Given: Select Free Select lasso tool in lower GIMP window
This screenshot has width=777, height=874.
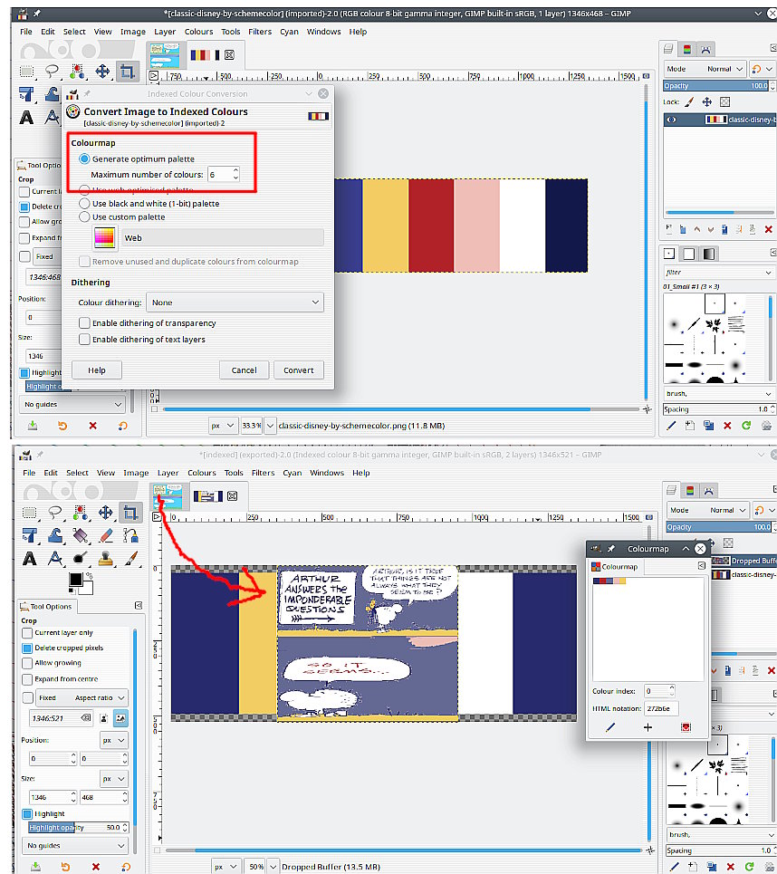Looking at the screenshot, I should click(x=54, y=513).
